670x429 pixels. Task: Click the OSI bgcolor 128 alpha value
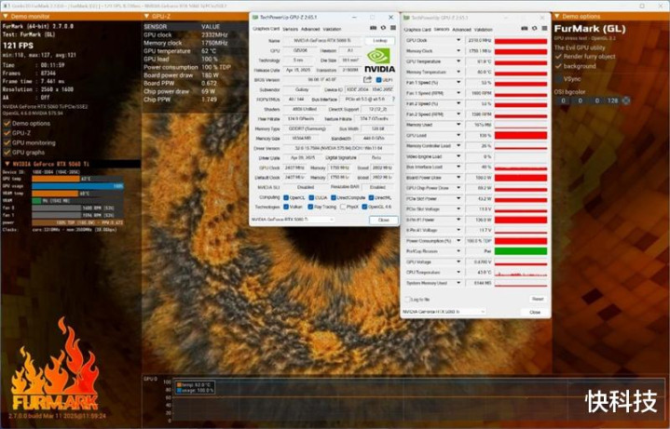tap(612, 101)
